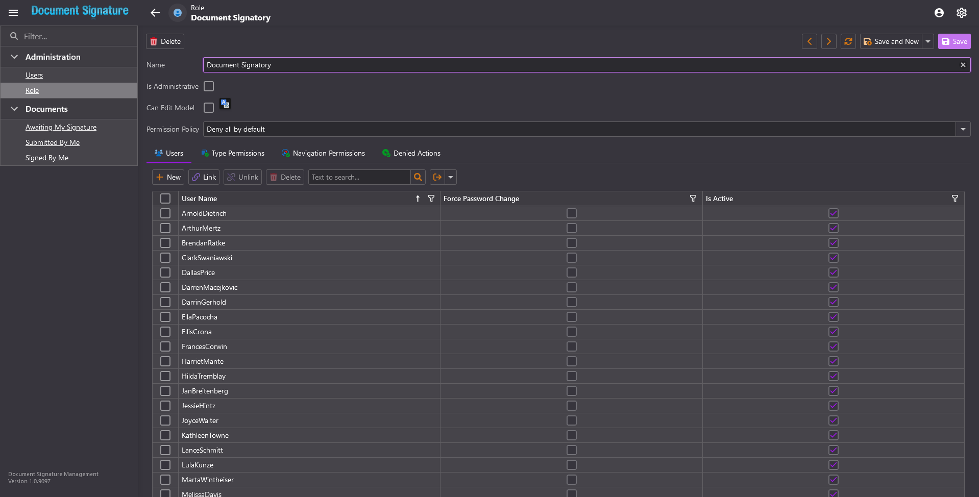
Task: Filter the User Name column
Action: (431, 198)
